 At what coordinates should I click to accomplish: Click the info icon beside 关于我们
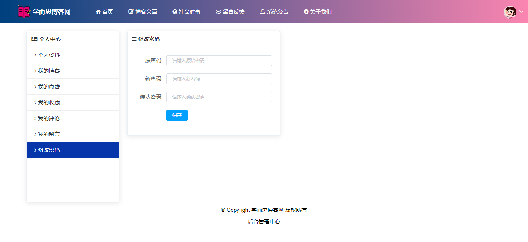click(306, 12)
